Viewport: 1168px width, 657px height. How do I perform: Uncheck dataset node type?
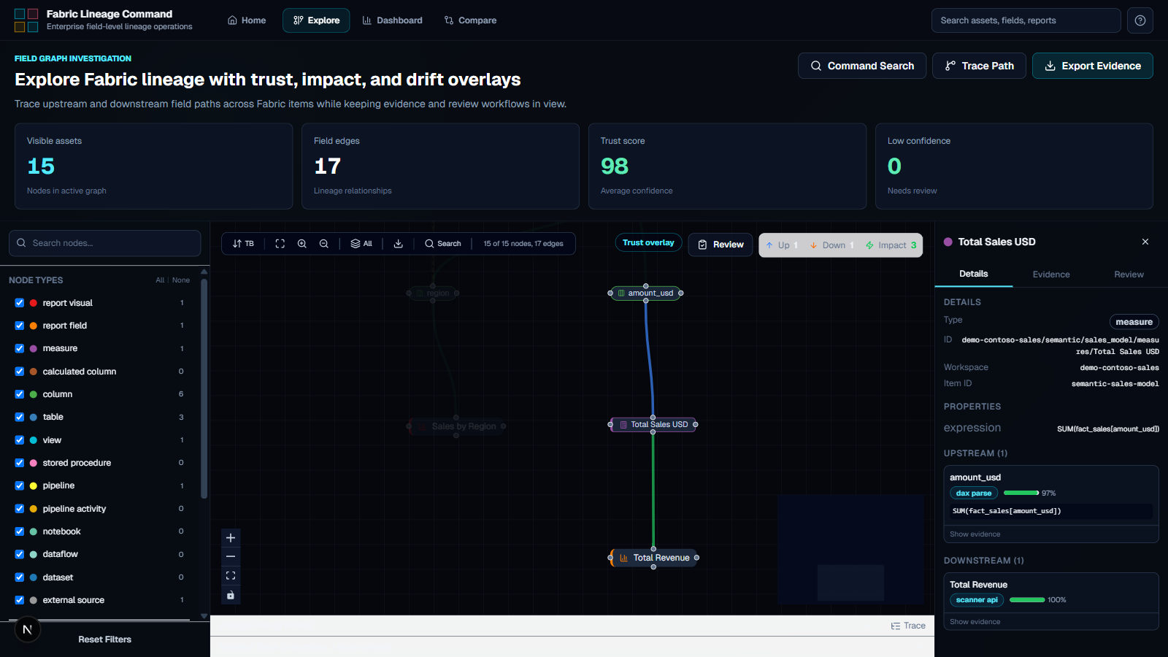point(20,577)
